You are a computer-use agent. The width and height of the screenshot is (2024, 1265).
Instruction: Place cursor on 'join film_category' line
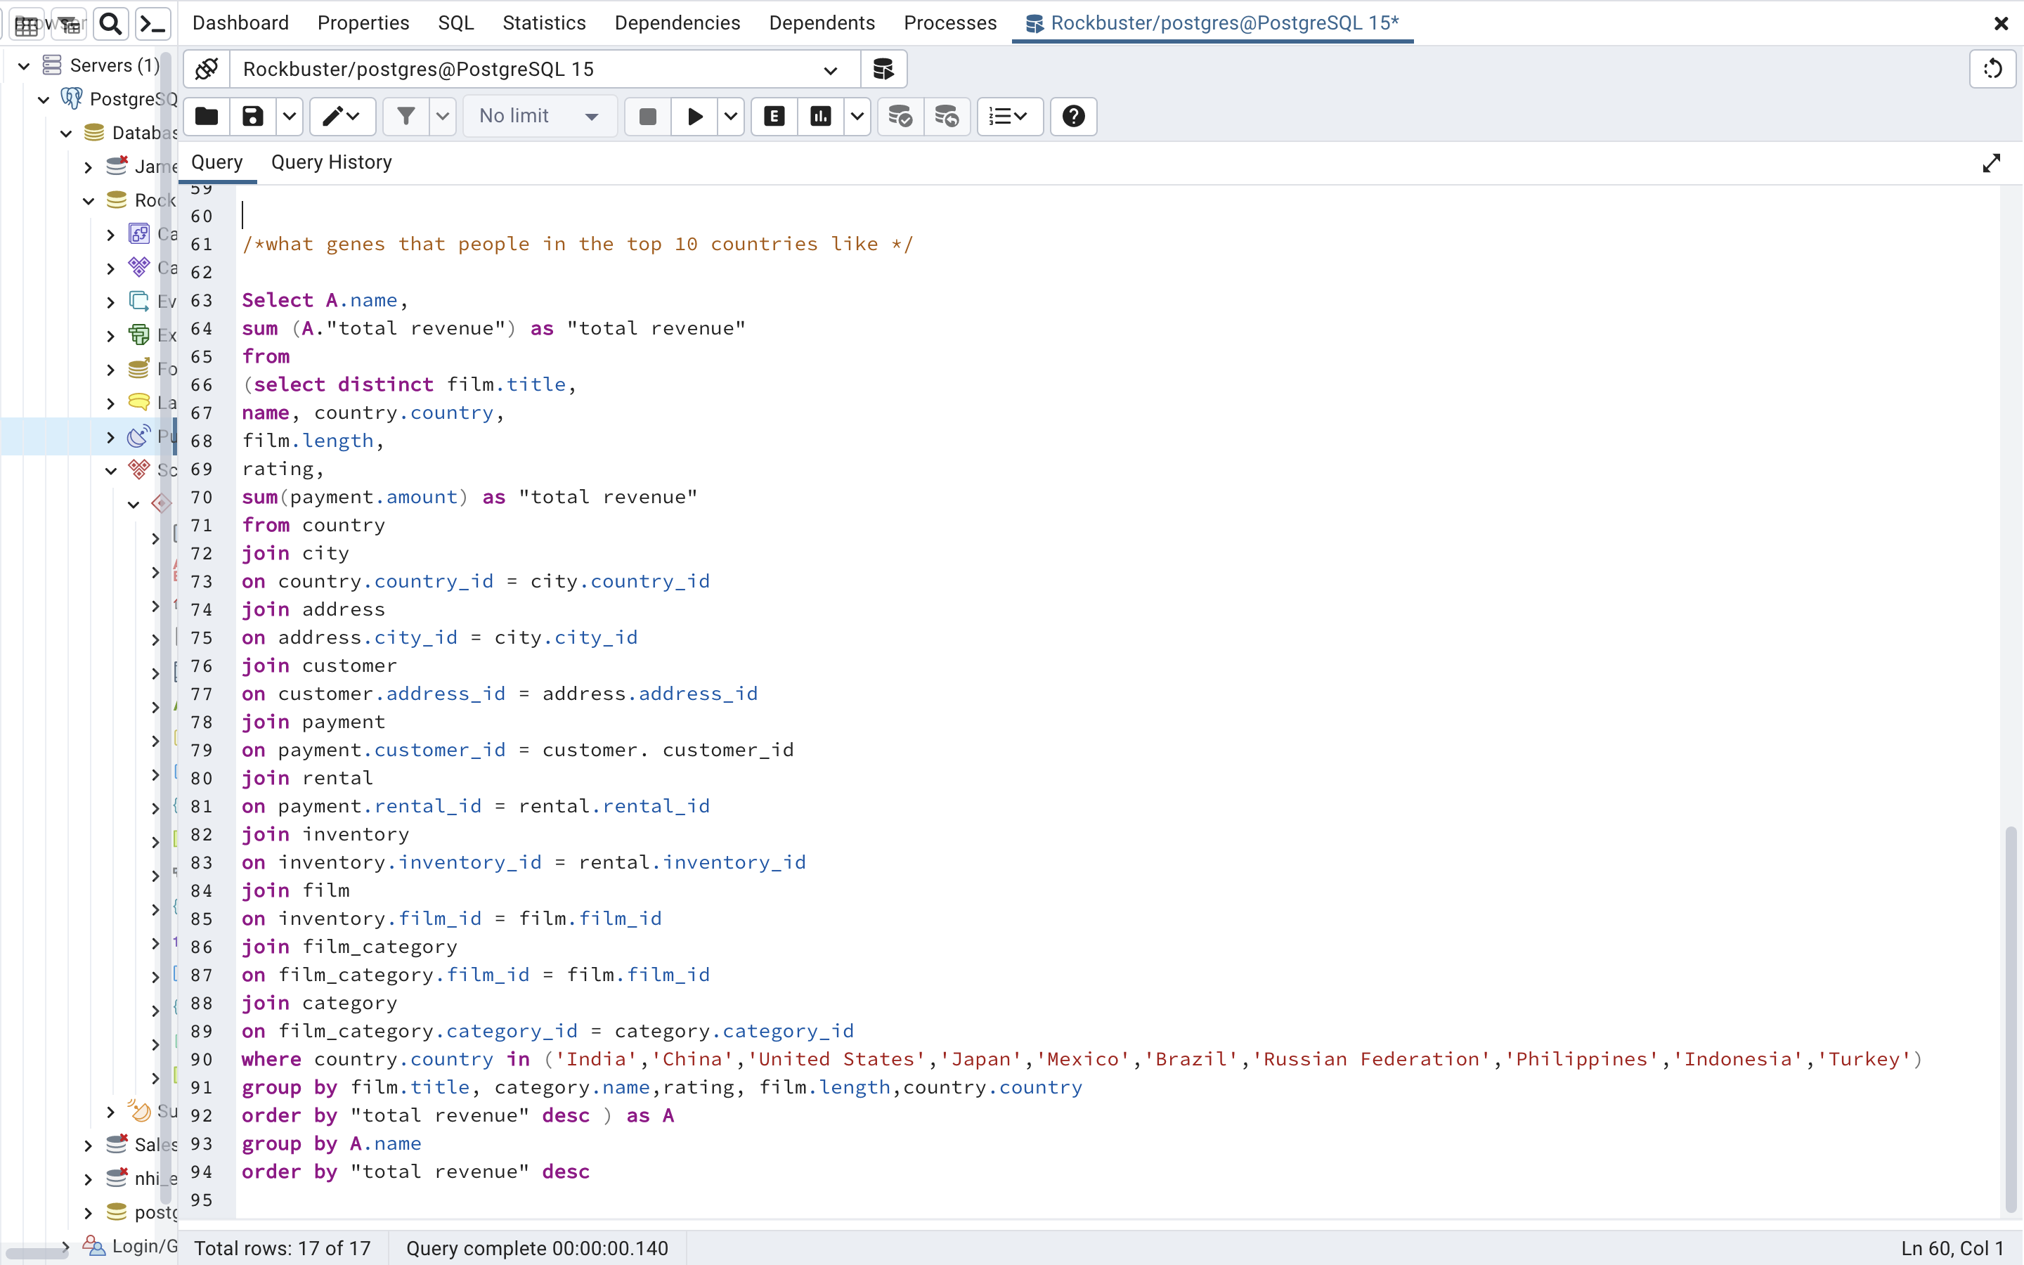coord(349,947)
